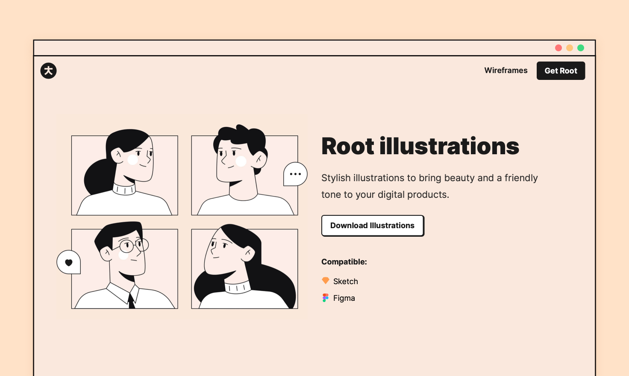Screen dimensions: 629x376
Task: Select the long-haired woman illustration
Action: 244,269
